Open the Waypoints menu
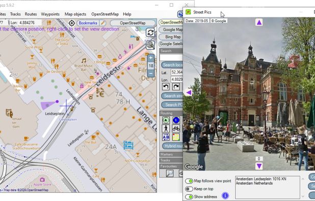 (x=50, y=14)
